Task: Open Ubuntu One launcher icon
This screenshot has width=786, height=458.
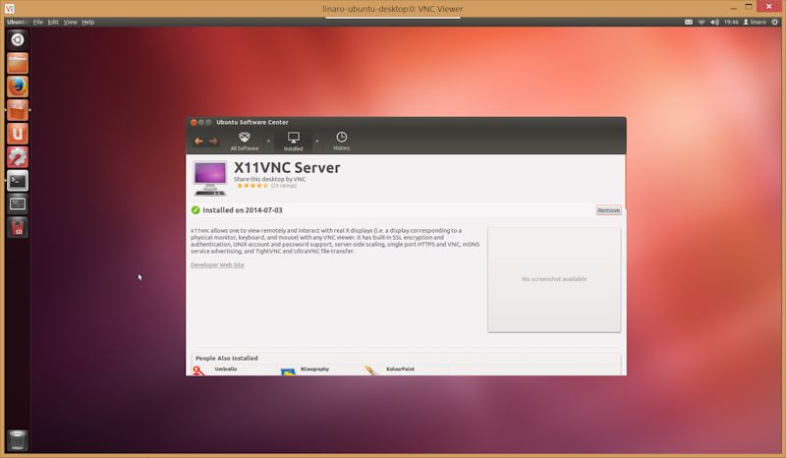Action: 18,134
